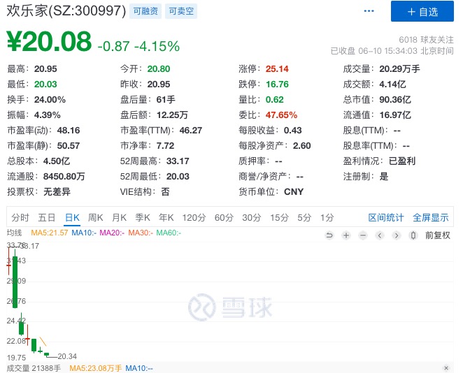Click the MA60 moving average label
The height and width of the screenshot is (373, 463).
(x=169, y=233)
